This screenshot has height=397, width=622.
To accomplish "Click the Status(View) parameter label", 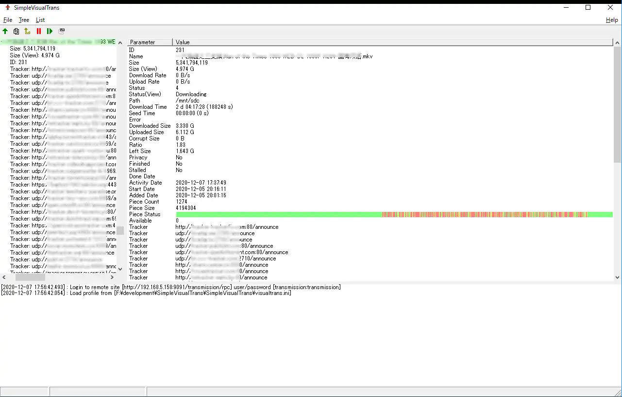I will click(x=145, y=94).
